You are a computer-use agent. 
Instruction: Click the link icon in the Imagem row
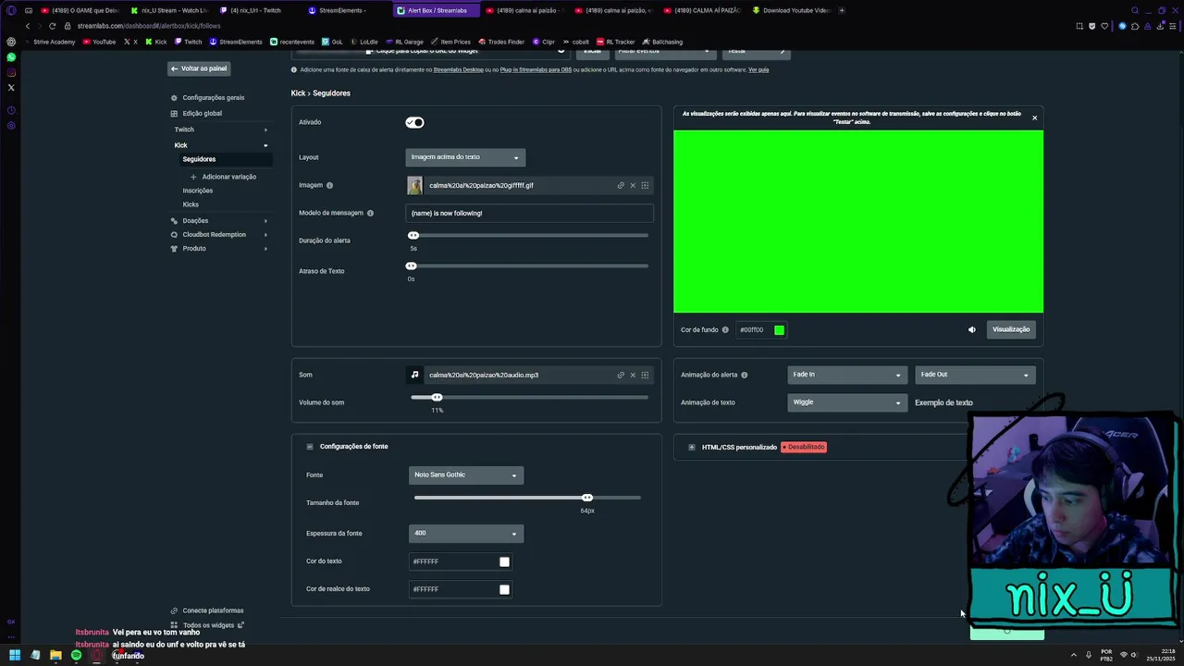tap(621, 185)
